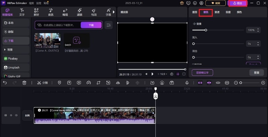Image resolution: width=268 pixels, height=137 pixels.
Task: Click the purple 下載 download button
Action: click(91, 25)
